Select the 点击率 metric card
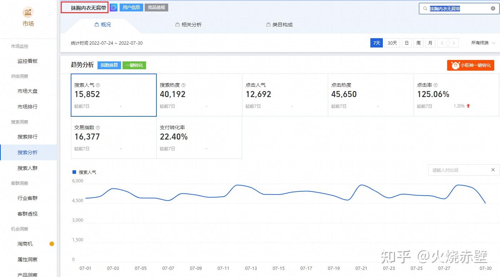Viewport: 500px width, 277px height. point(456,95)
